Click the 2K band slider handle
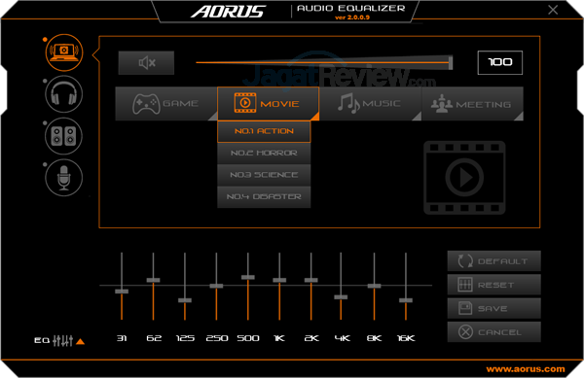The height and width of the screenshot is (378, 584). click(x=311, y=280)
